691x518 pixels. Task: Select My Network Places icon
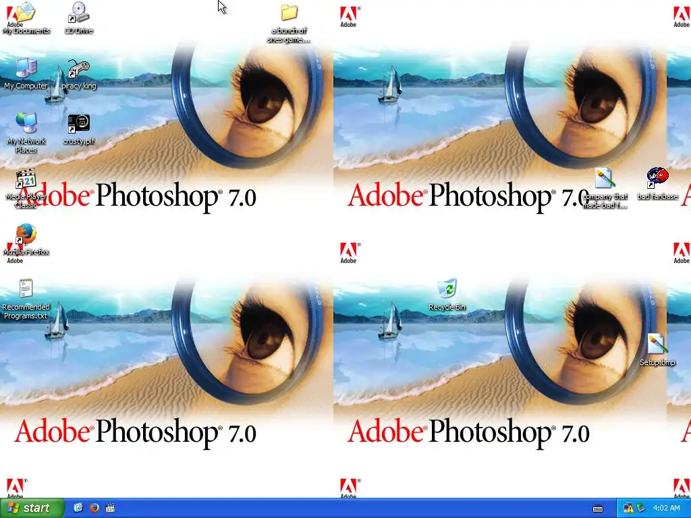click(x=26, y=133)
